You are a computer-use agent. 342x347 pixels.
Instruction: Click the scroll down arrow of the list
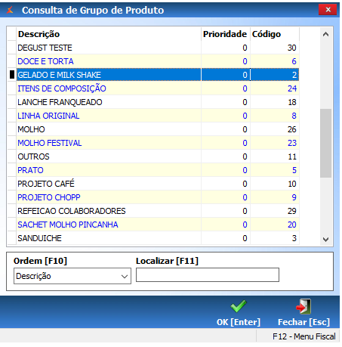(325, 240)
